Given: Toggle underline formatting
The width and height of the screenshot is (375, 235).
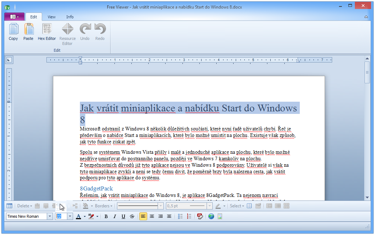Looking at the screenshot, I should [123, 216].
